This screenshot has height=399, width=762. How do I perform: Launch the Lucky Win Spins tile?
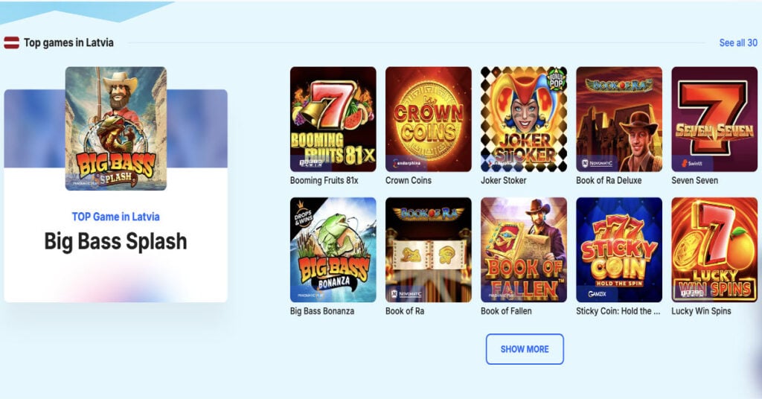tap(714, 250)
